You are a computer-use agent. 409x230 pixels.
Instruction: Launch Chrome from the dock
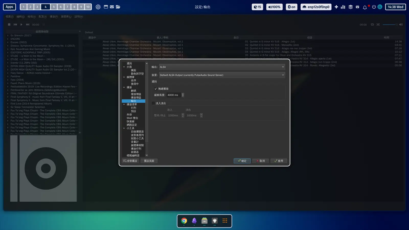184,221
